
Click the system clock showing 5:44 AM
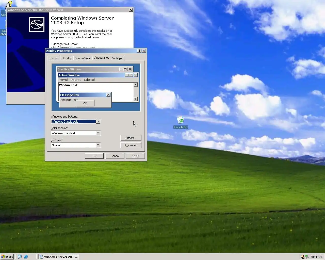(x=316, y=257)
